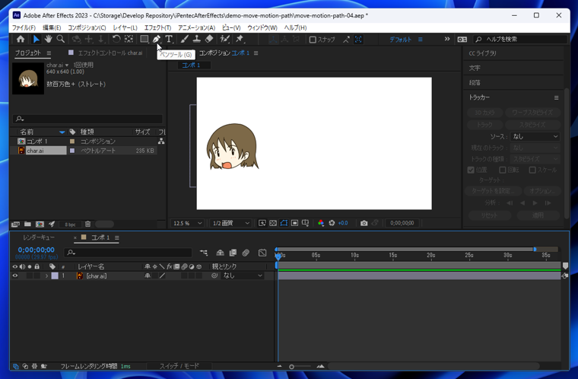Image resolution: width=578 pixels, height=379 pixels.
Task: Open the ソース dropdown in Tracker panel
Action: coord(535,137)
